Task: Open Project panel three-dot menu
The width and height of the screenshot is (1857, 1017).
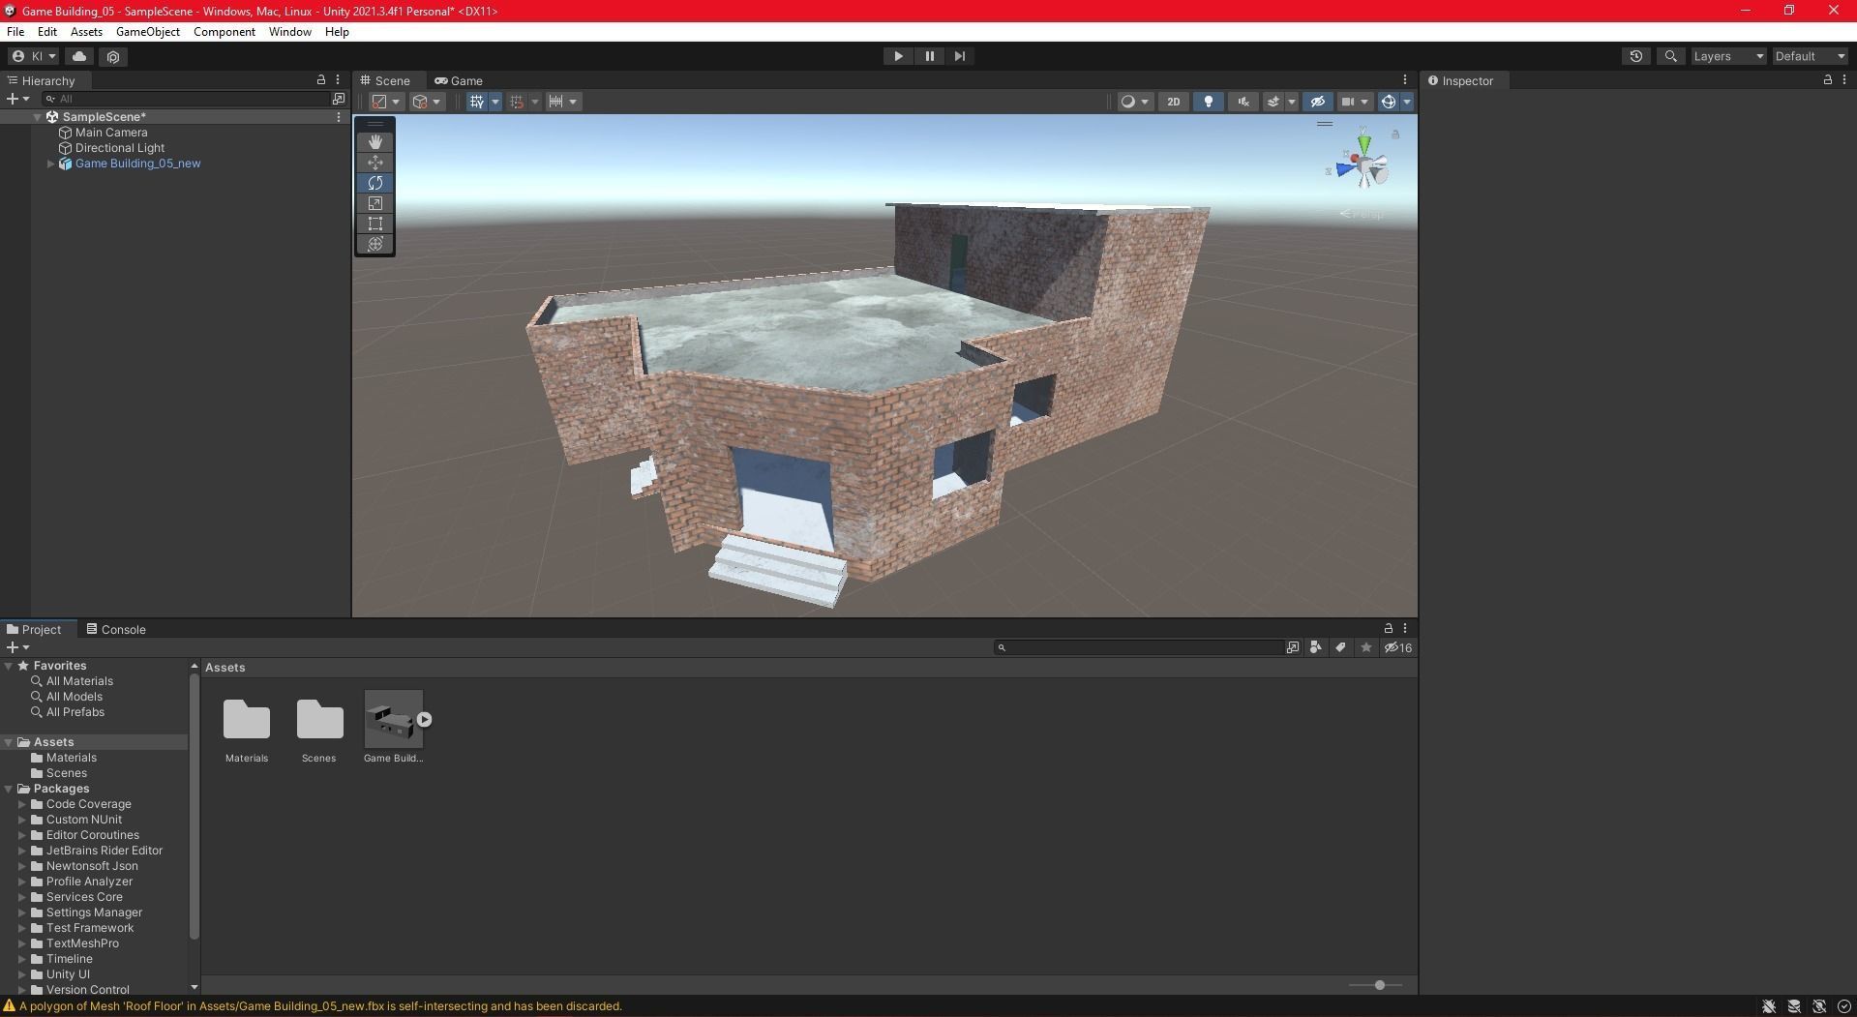Action: [x=1405, y=628]
